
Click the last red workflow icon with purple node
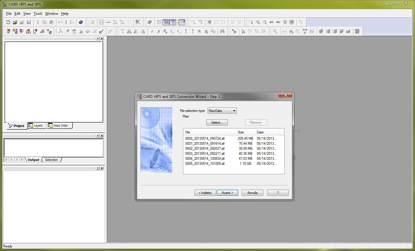(49, 31)
